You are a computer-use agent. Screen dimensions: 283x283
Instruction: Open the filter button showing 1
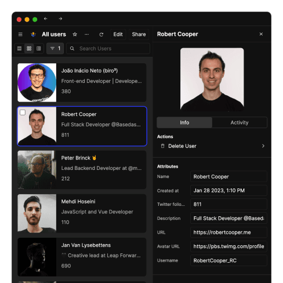click(55, 48)
